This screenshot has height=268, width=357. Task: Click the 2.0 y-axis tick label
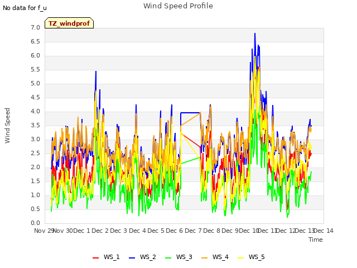pos(35,167)
